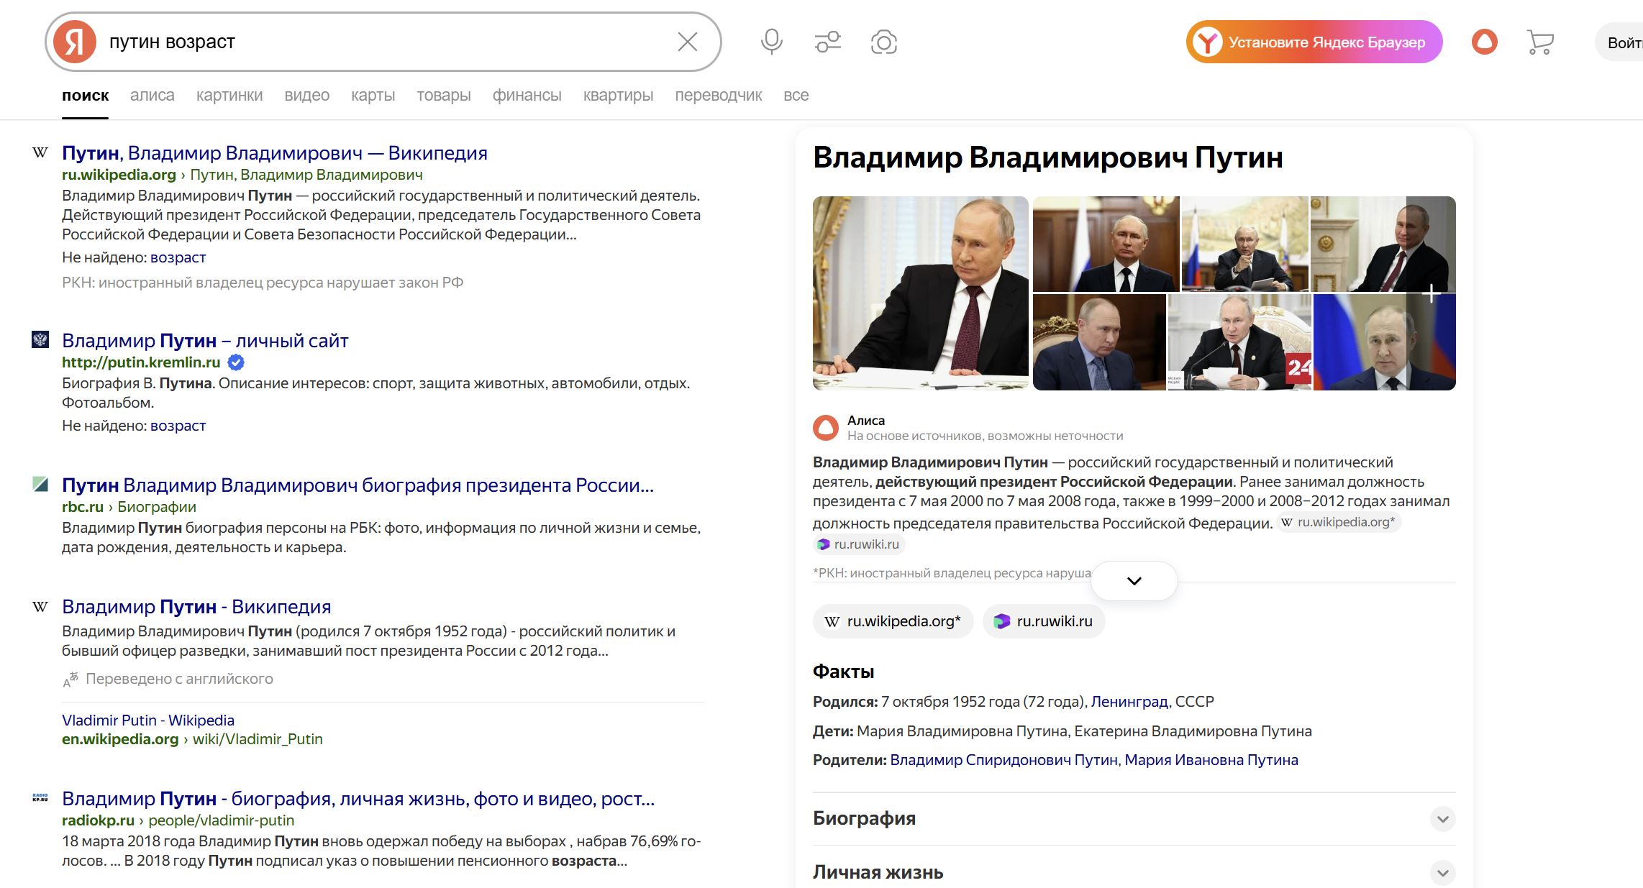Screen dimensions: 1643x888
Task: Select the поиск tab
Action: (86, 96)
